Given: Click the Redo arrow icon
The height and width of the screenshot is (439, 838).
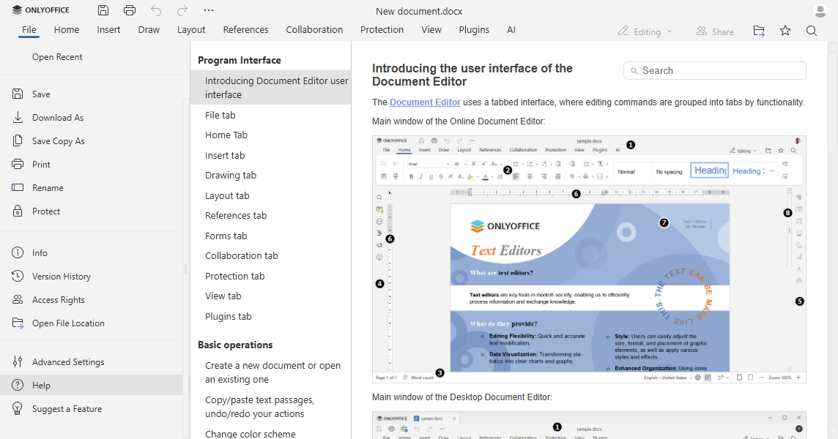Looking at the screenshot, I should pyautogui.click(x=182, y=10).
